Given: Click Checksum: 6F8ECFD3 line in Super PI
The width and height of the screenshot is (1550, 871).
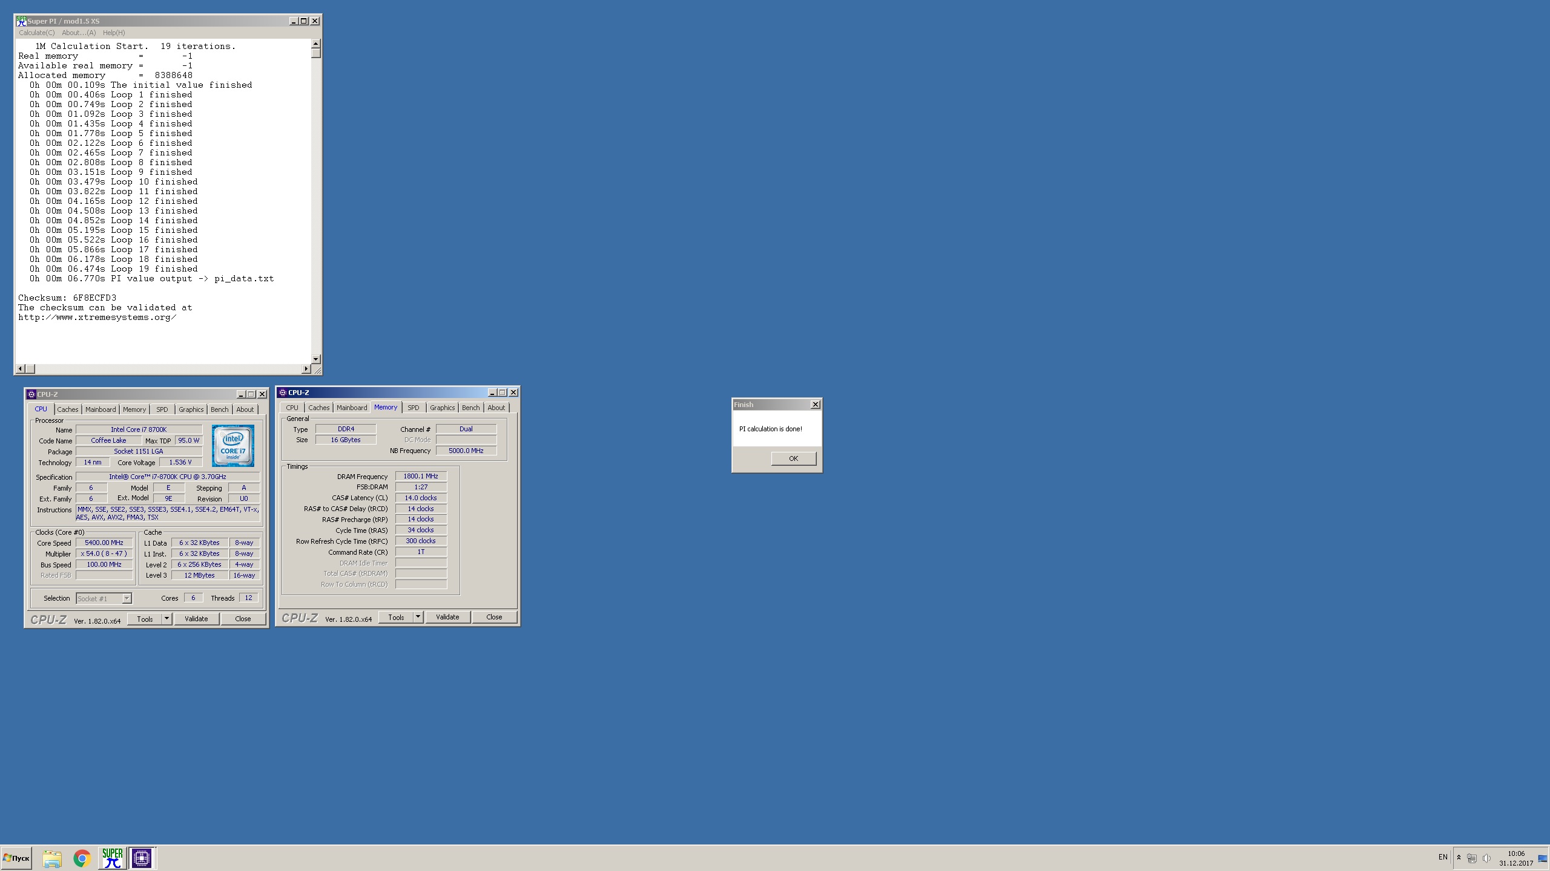Looking at the screenshot, I should pos(67,298).
